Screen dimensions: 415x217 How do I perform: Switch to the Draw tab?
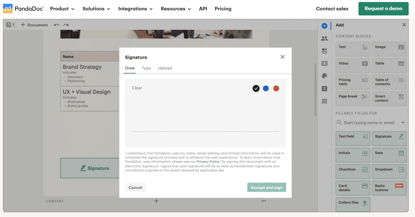pos(130,68)
